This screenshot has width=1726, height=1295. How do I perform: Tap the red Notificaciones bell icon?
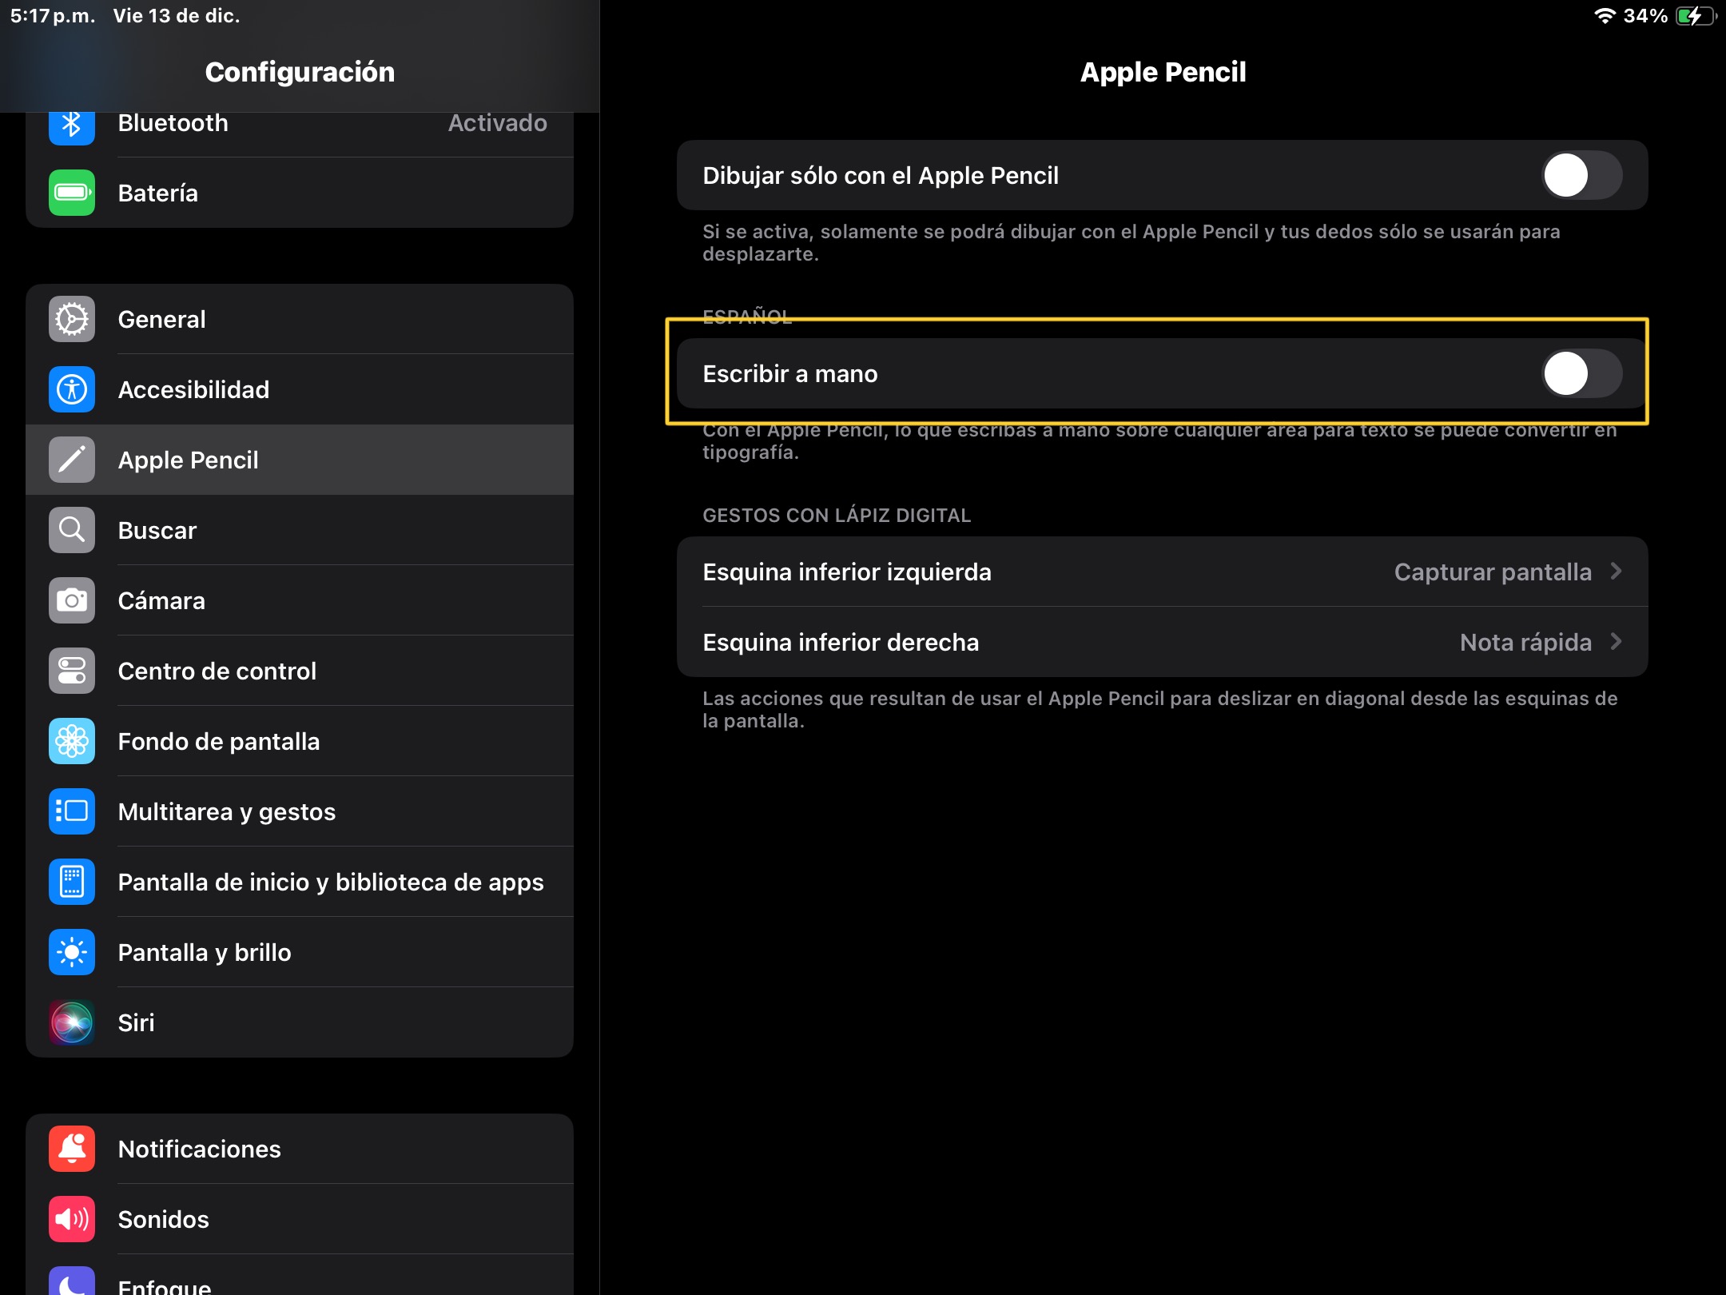coord(72,1149)
